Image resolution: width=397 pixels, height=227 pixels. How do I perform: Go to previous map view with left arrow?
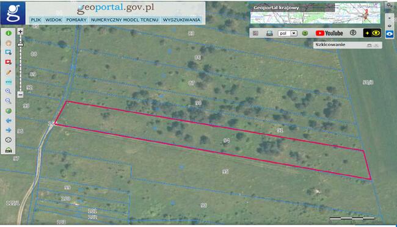(x=9, y=120)
